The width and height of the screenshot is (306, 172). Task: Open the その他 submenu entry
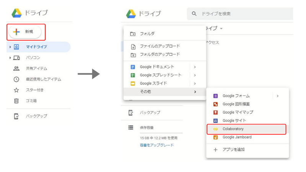[x=165, y=92]
